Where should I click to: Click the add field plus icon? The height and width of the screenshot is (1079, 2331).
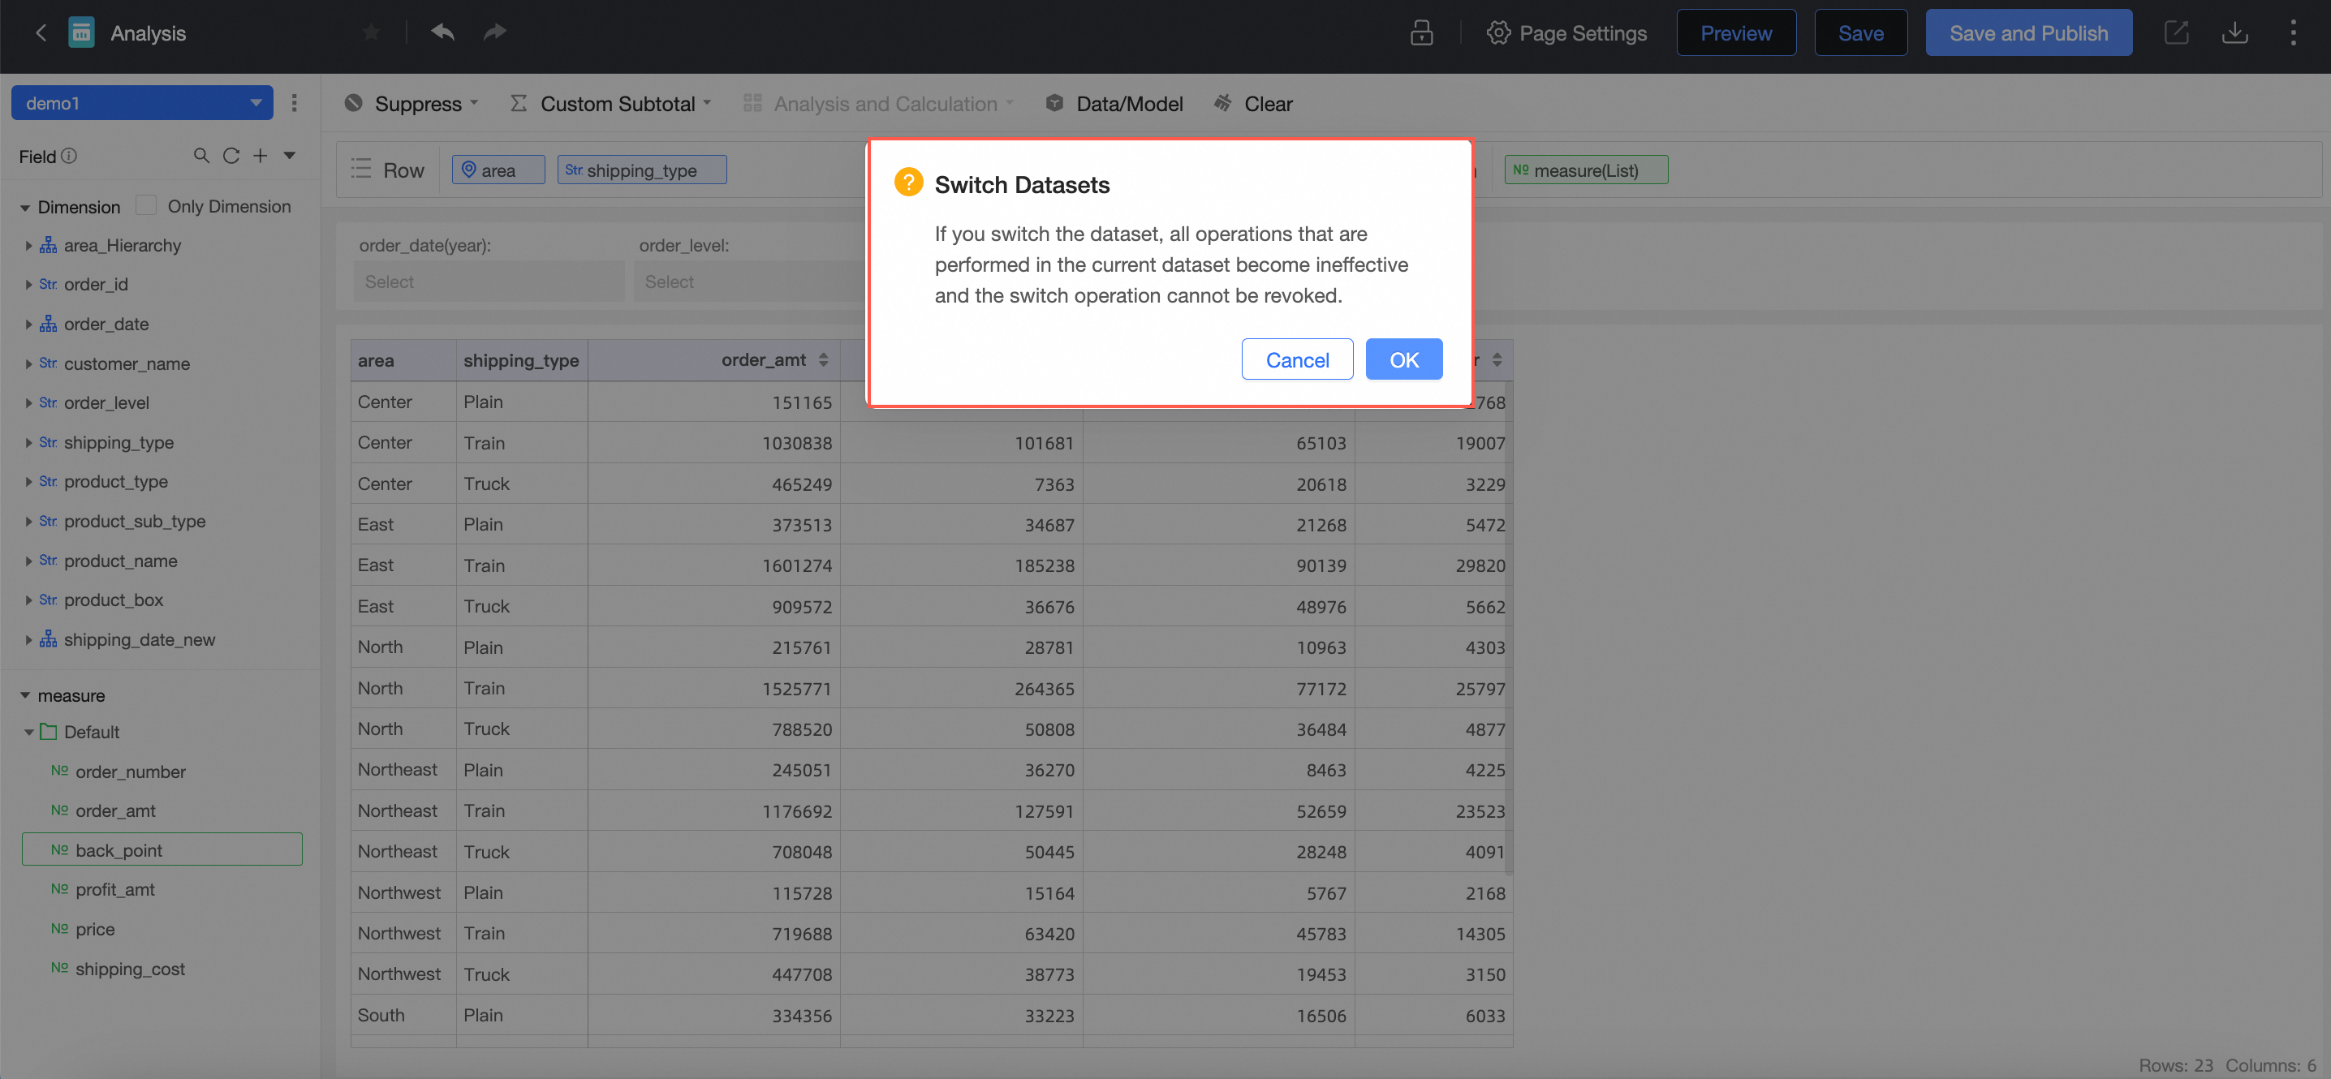pos(260,156)
